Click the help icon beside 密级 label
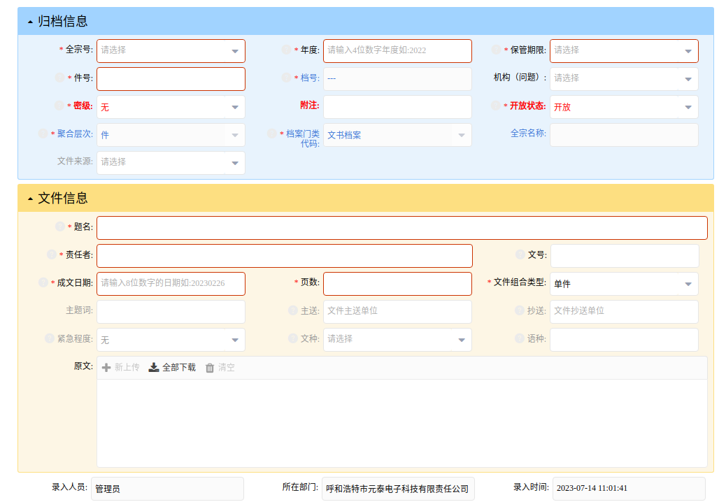Screen dimensions: 726x502 (x=59, y=106)
